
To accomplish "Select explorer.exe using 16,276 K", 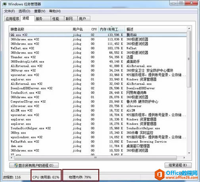I will [98, 124].
